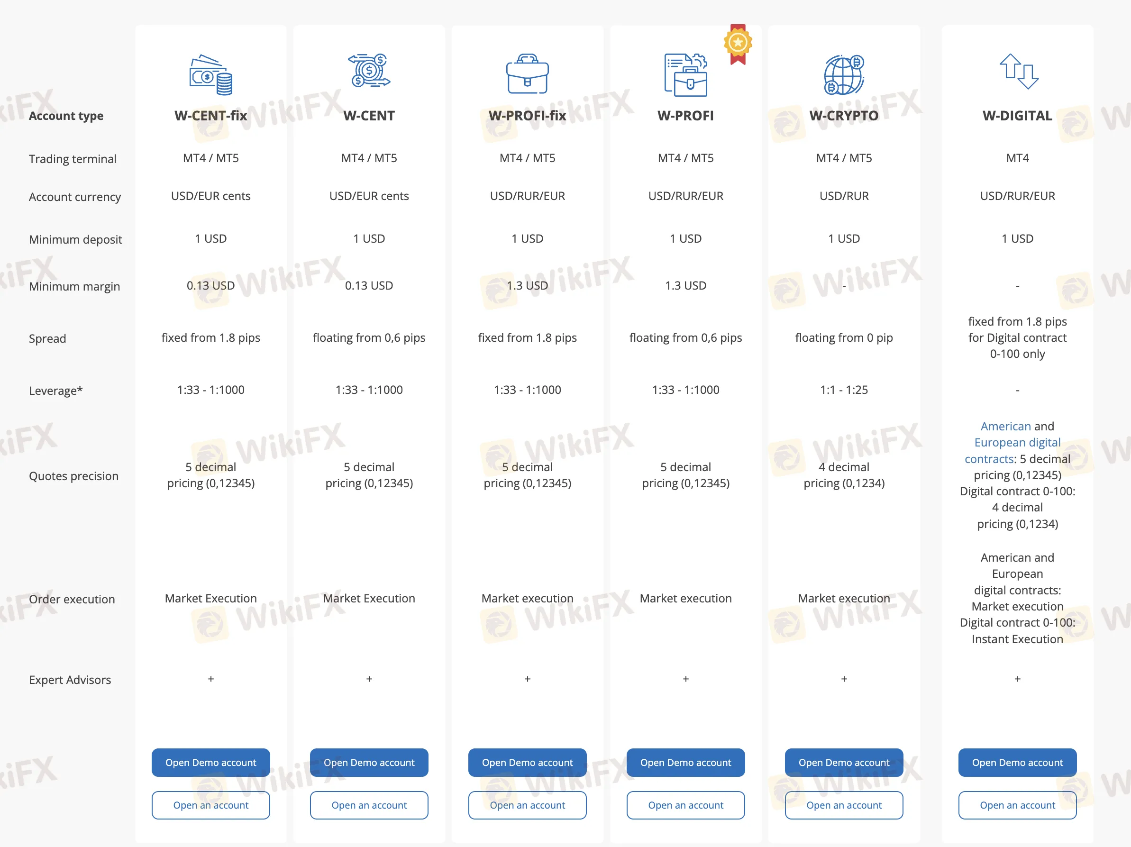Click the Order execution row label

[x=72, y=599]
